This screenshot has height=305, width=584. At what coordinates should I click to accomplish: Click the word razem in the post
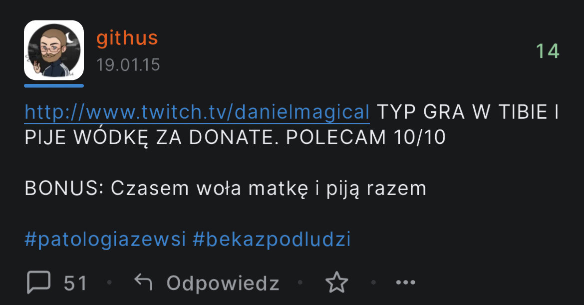tap(396, 188)
